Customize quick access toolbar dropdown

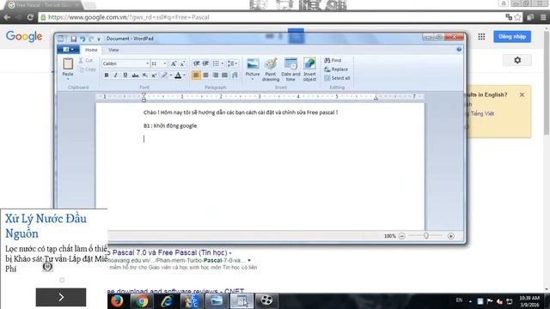(x=99, y=39)
